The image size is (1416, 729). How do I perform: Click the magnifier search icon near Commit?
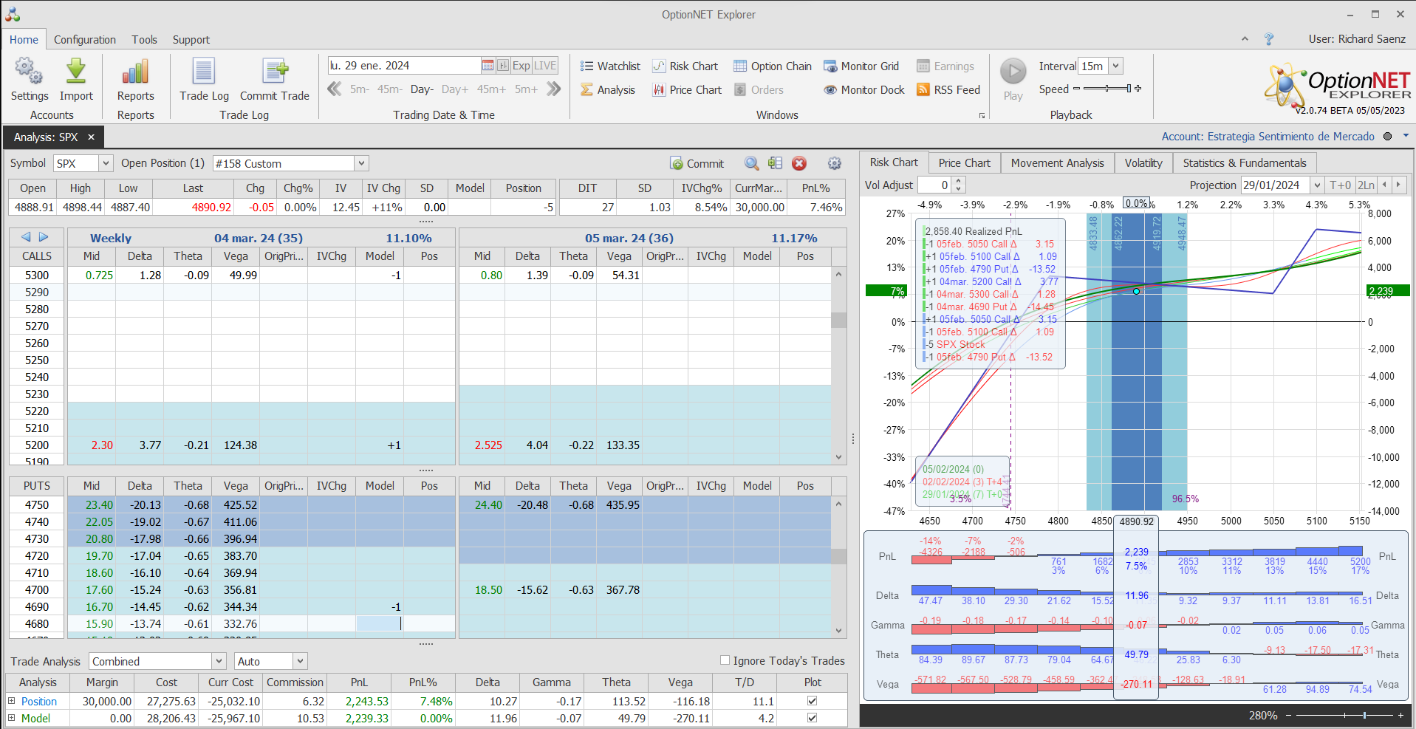point(751,164)
